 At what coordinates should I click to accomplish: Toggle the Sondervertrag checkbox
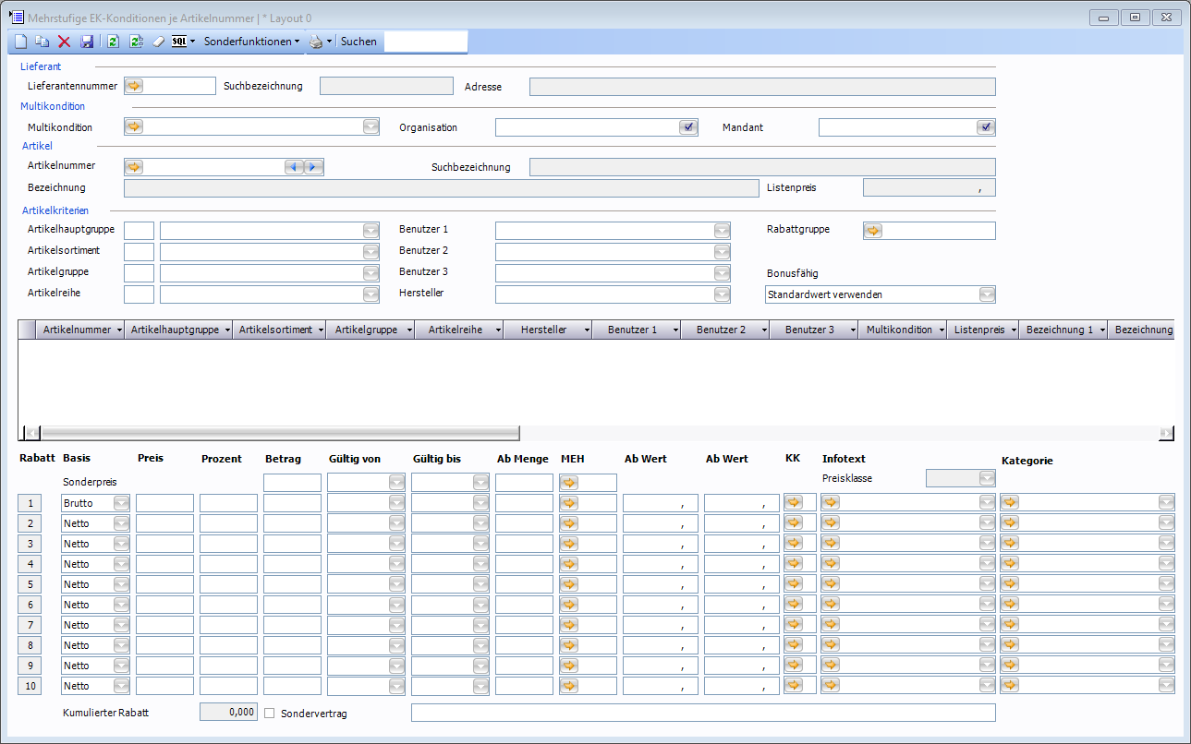click(270, 714)
